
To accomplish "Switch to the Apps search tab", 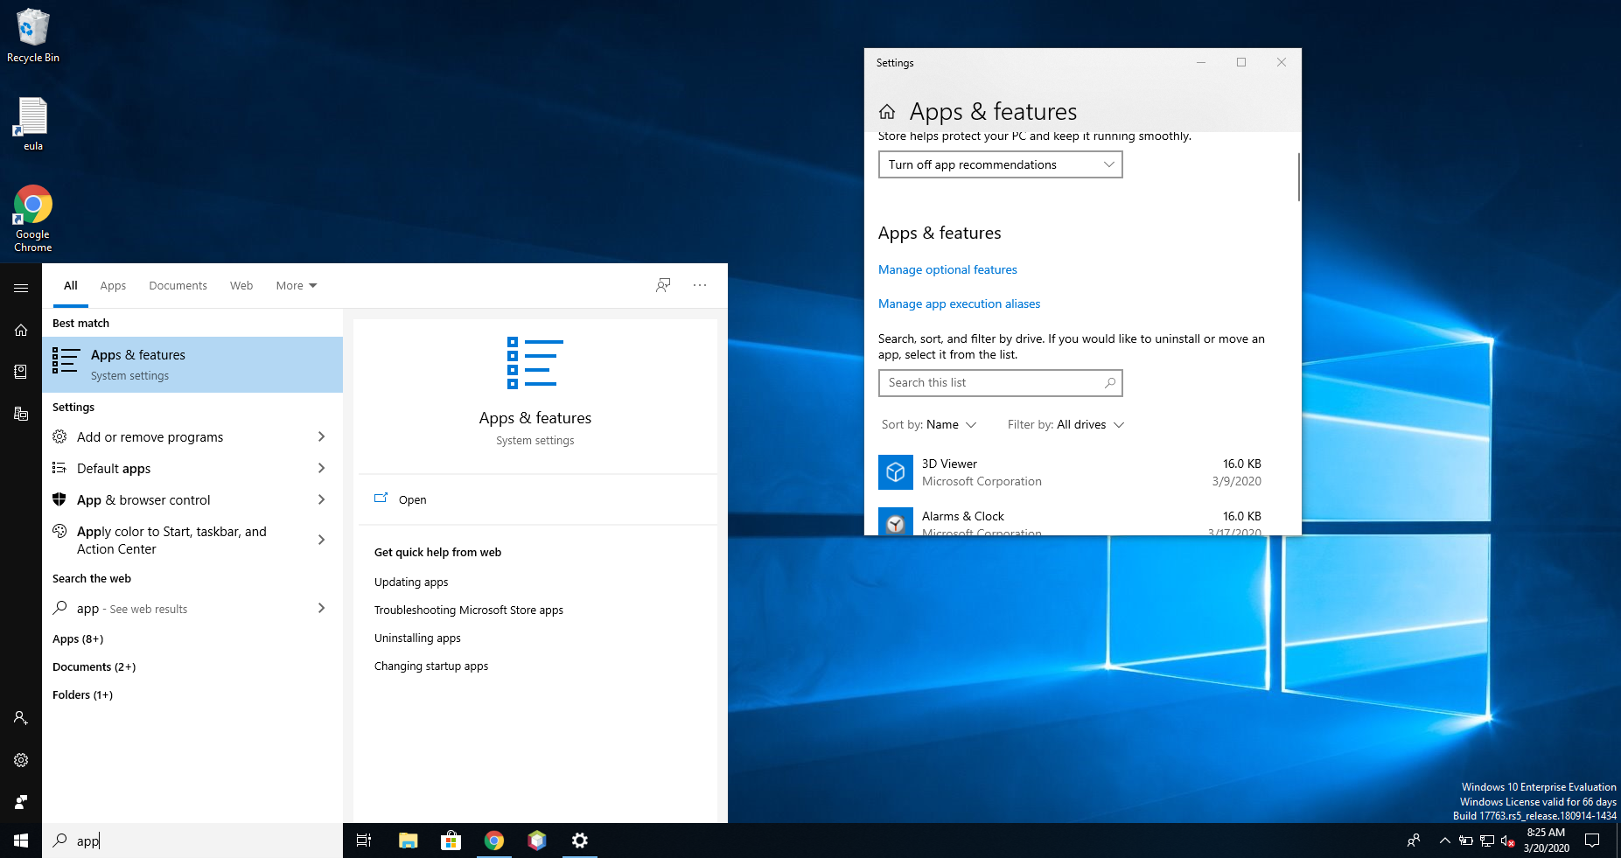I will [113, 285].
